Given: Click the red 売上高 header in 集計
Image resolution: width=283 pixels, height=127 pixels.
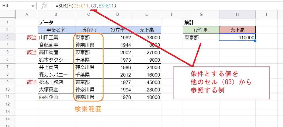Looking at the screenshot, I should tap(237, 30).
